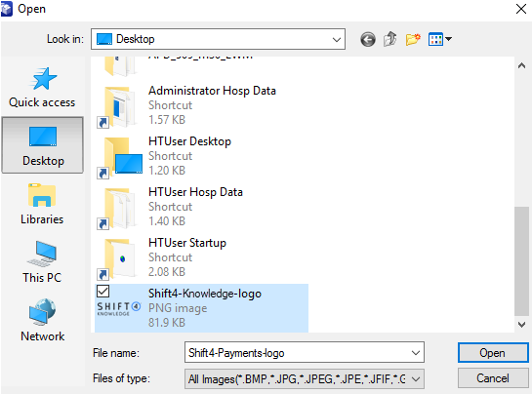
Task: Select the HTUser Startup shortcut icon
Action: 117,258
